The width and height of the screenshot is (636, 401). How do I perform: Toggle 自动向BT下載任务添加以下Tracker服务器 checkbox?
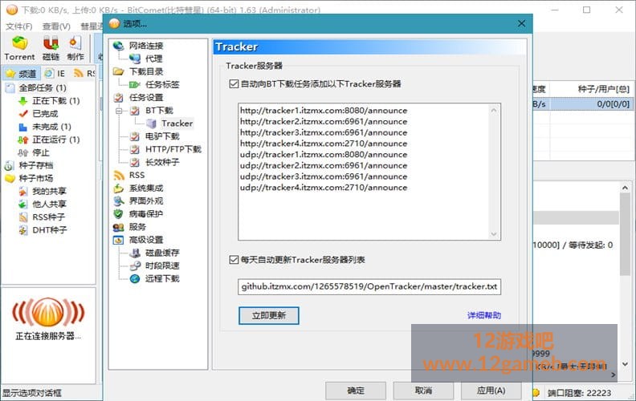tap(234, 84)
